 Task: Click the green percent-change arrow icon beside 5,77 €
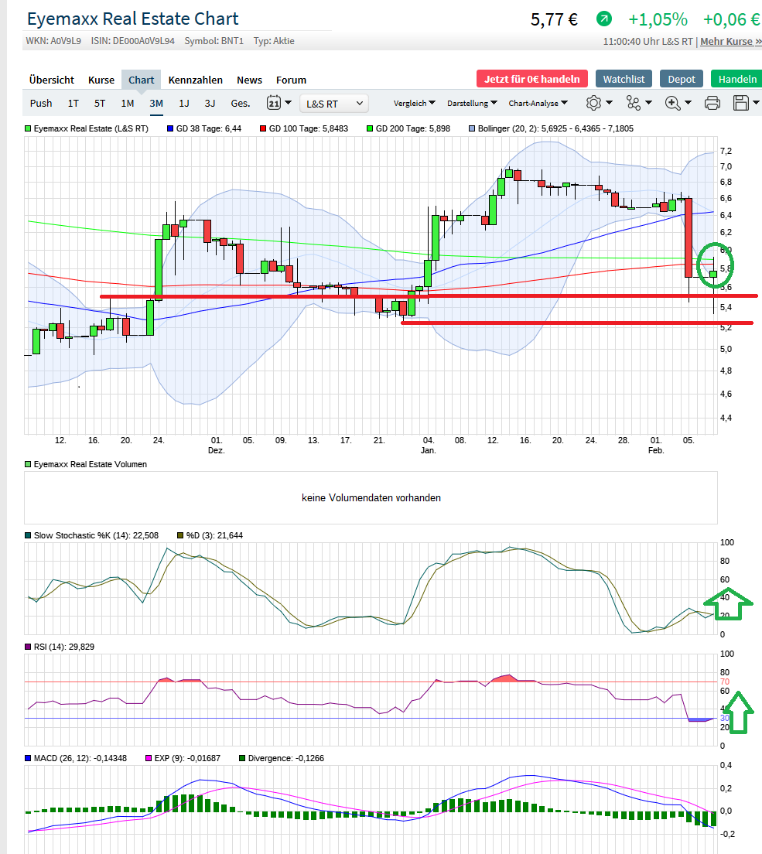[604, 19]
